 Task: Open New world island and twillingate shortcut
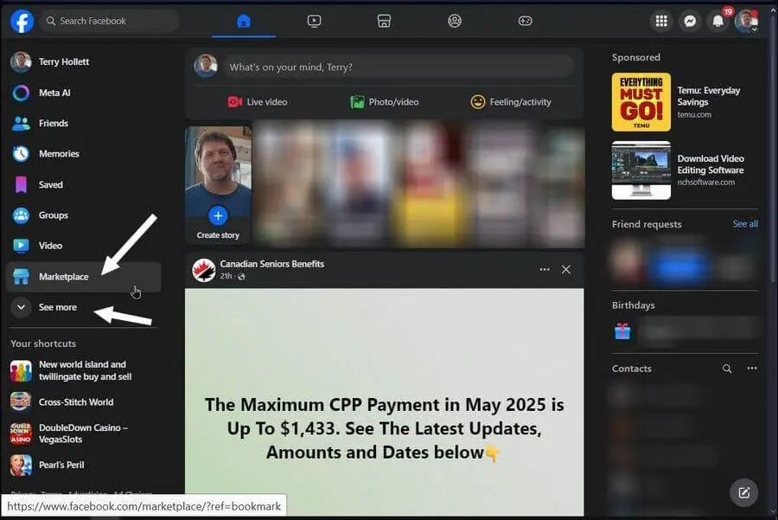tap(83, 370)
